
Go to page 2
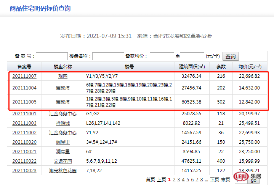click(x=174, y=180)
